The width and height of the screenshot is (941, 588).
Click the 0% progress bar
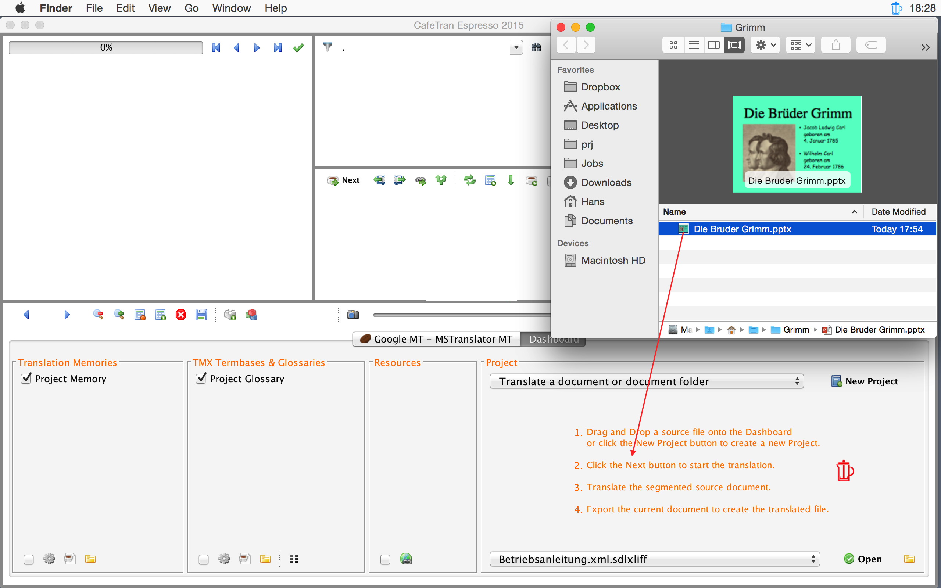[106, 47]
